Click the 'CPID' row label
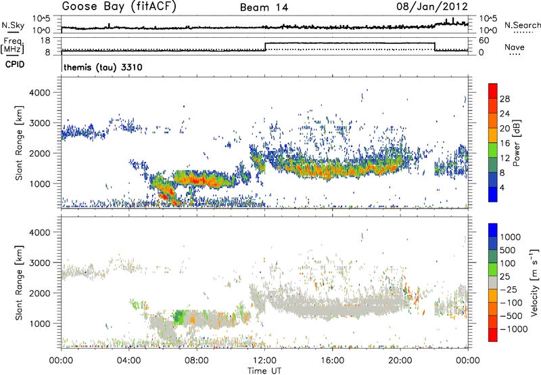 [x=15, y=64]
